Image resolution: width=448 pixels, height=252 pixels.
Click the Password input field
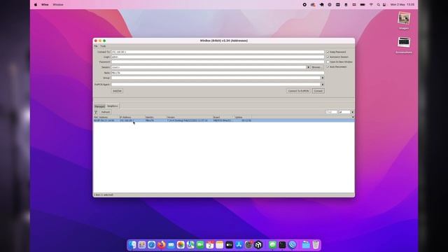coord(218,62)
